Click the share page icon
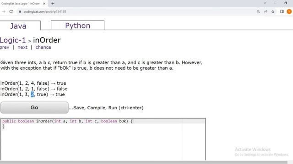The width and height of the screenshot is (293, 164). coord(266,11)
